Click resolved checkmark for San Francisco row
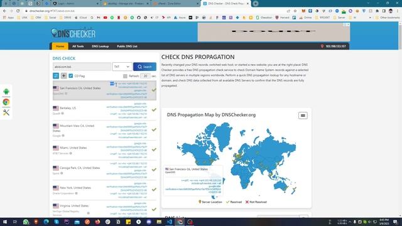The width and height of the screenshot is (402, 226). (154, 90)
